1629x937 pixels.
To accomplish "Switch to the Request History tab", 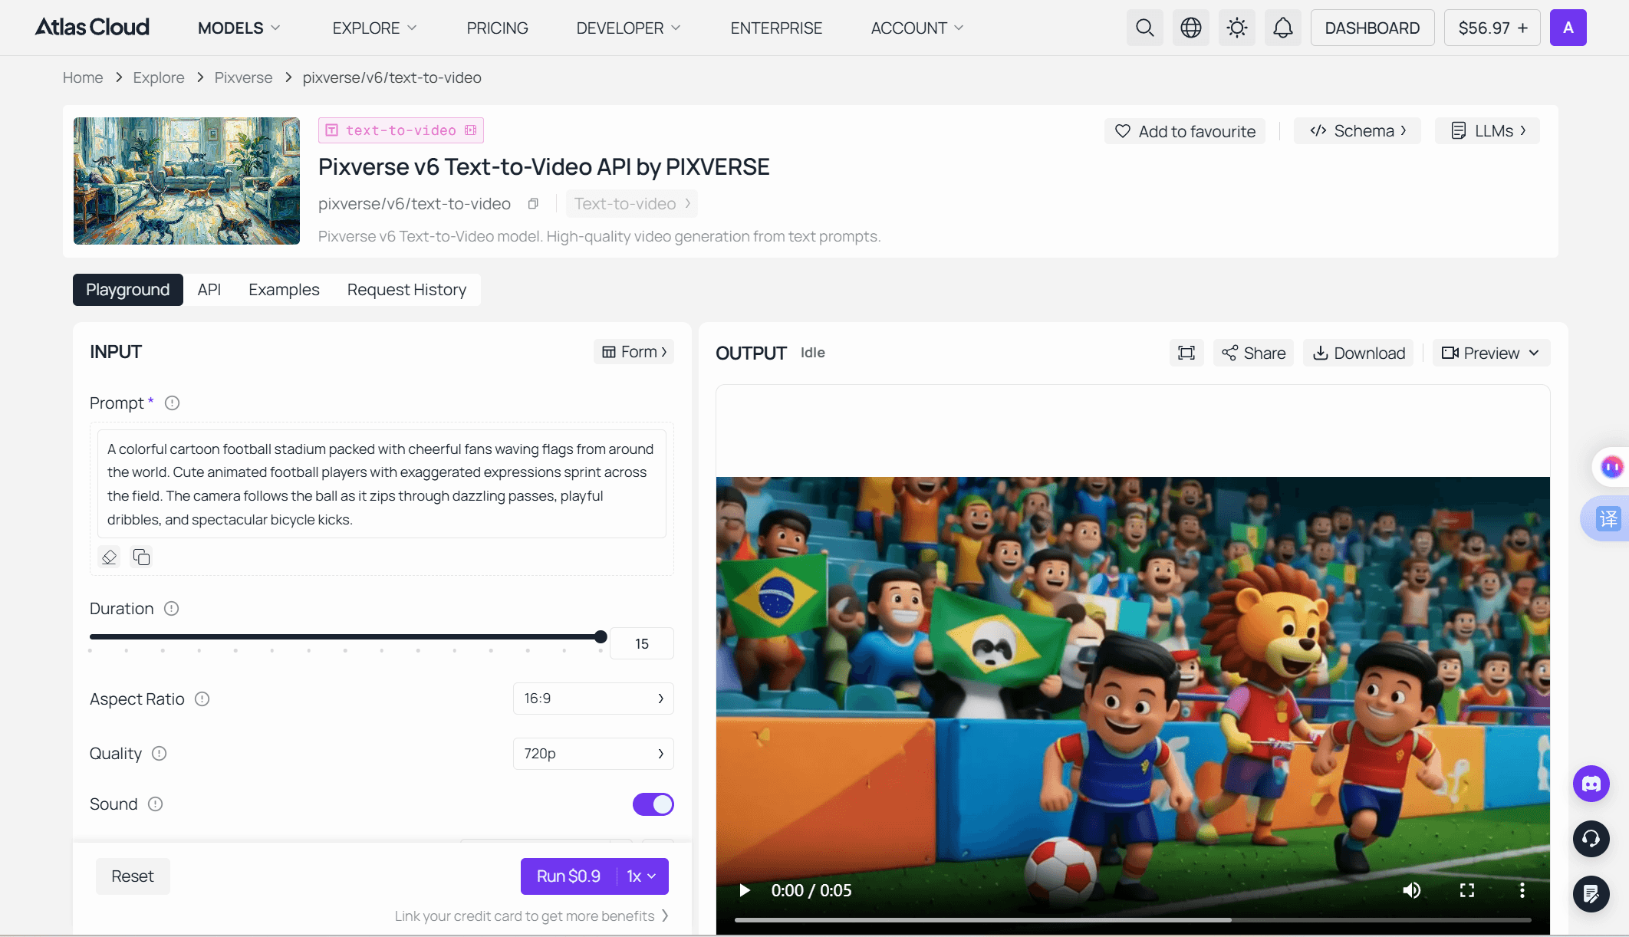I will tap(406, 290).
